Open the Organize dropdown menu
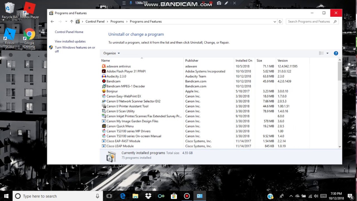 [x=112, y=53]
